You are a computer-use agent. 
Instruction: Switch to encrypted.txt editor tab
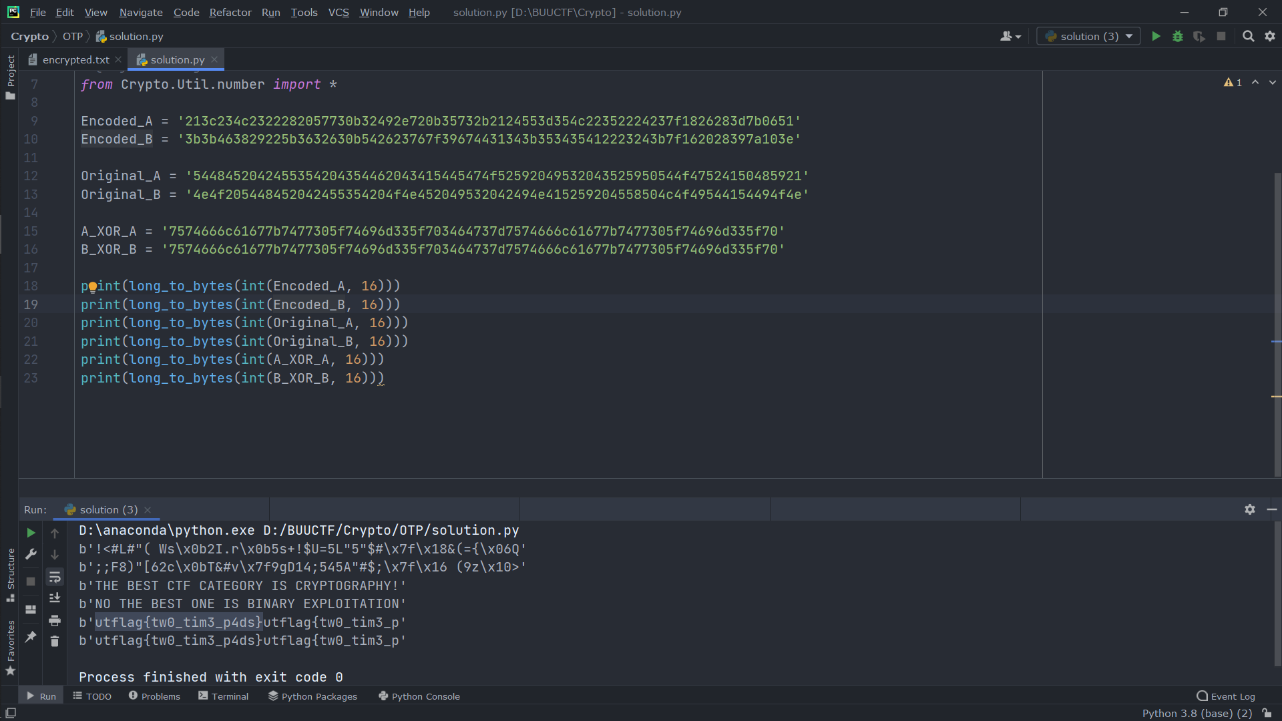75,59
